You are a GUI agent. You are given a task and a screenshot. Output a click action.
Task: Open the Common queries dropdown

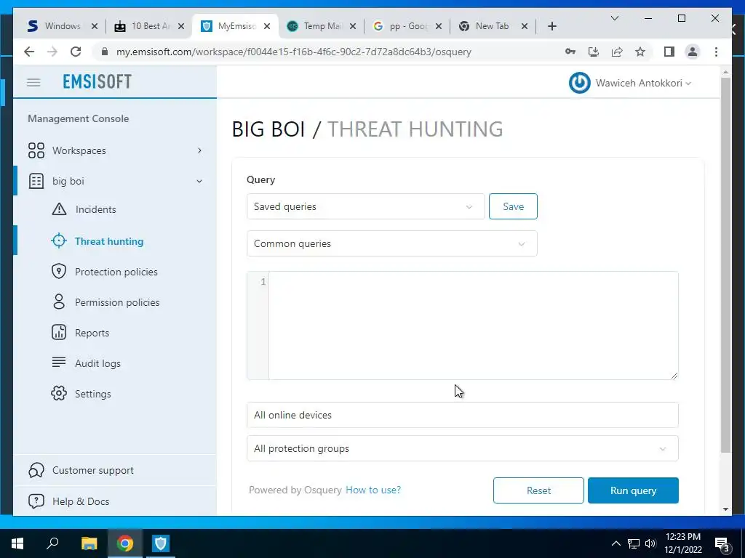392,243
